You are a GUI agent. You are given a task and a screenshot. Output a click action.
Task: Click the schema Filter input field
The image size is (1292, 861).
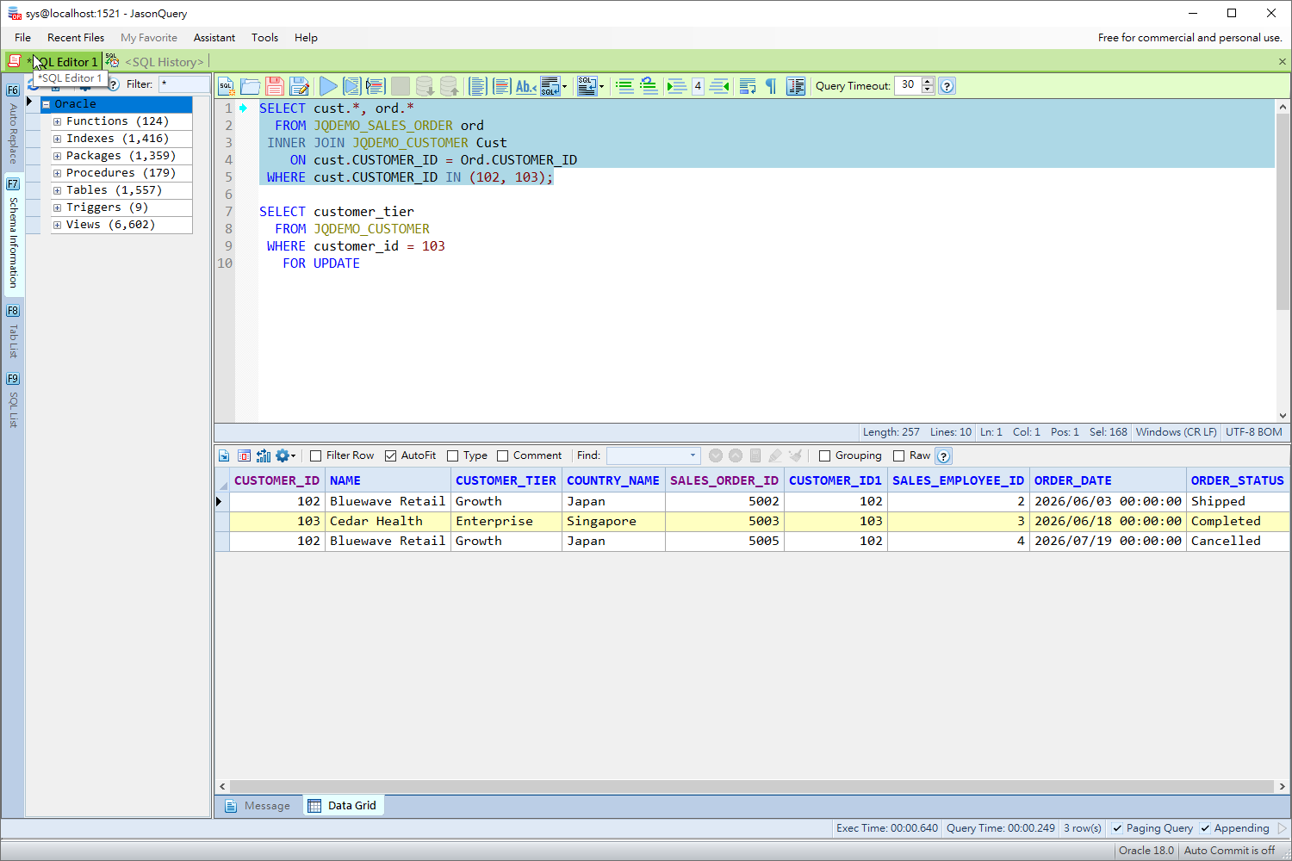point(184,84)
